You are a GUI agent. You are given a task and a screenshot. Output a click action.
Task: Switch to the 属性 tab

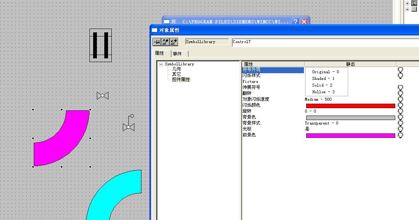[160, 53]
